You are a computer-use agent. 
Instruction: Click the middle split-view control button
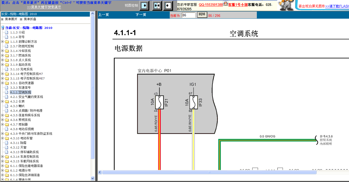tap(157, 5)
